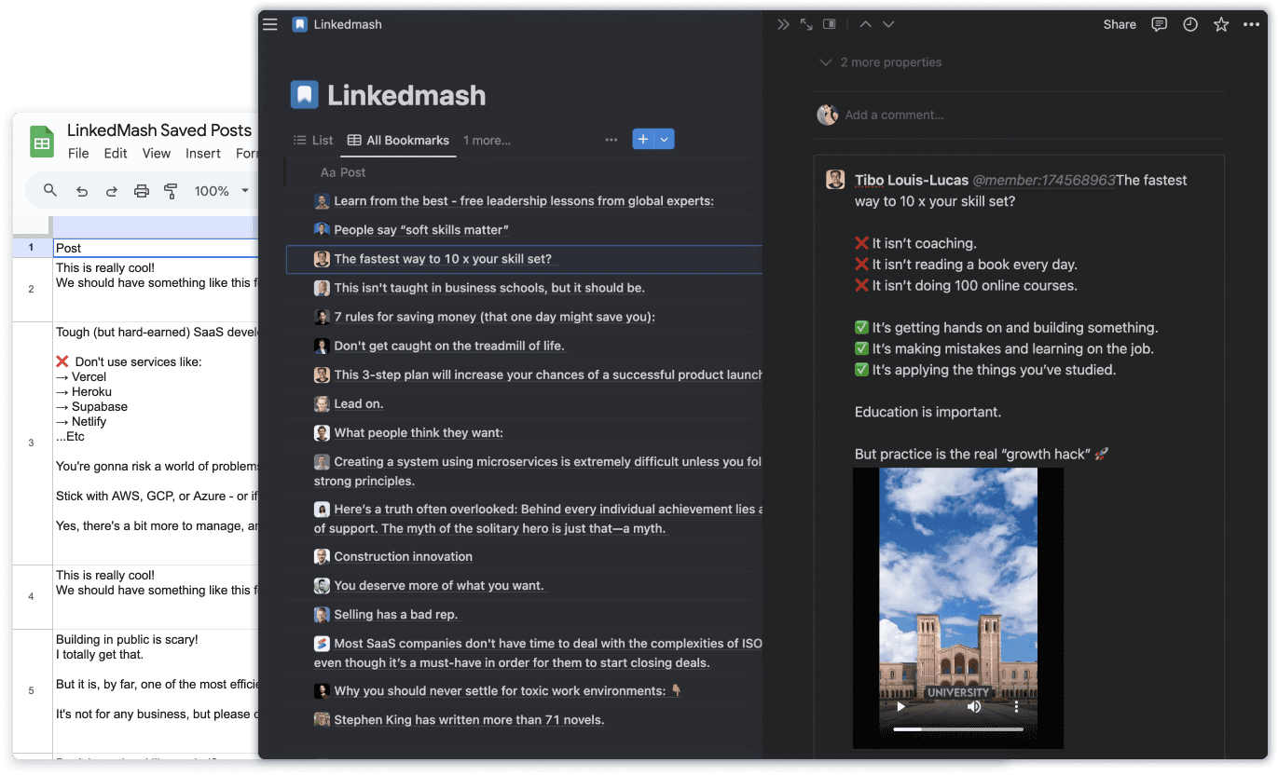Screen dimensions: 1278x776
Task: Expand the 2 more properties section
Action: click(881, 62)
